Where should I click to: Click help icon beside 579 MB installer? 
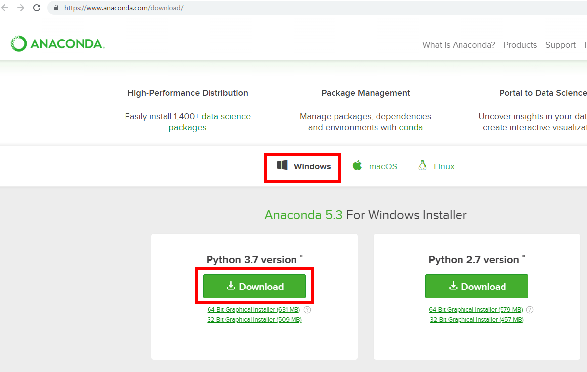tap(530, 309)
